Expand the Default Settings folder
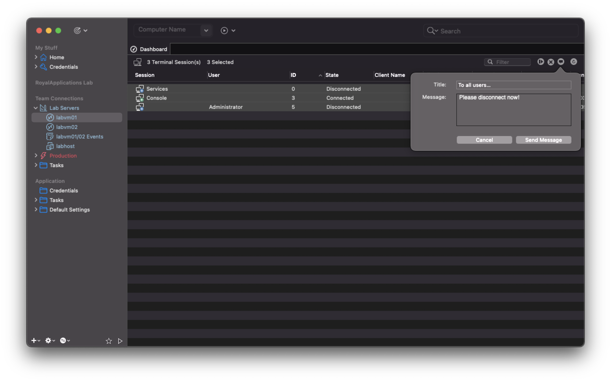Image resolution: width=611 pixels, height=382 pixels. tap(35, 210)
